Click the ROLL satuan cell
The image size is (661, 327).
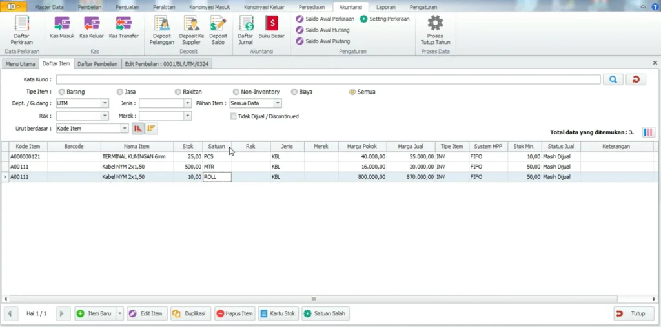click(x=217, y=177)
